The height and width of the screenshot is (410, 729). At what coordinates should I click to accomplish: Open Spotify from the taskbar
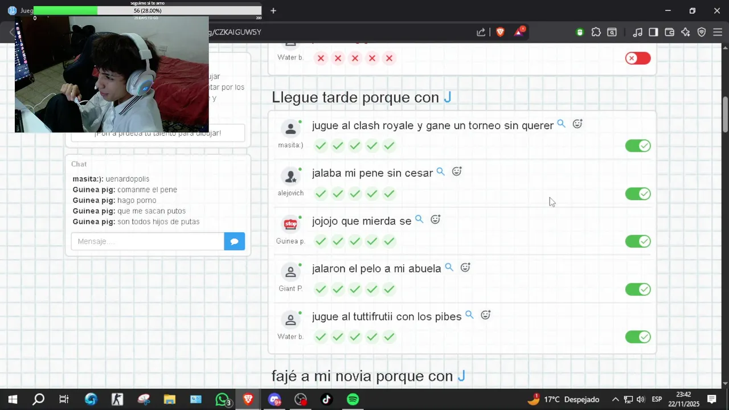pos(353,399)
